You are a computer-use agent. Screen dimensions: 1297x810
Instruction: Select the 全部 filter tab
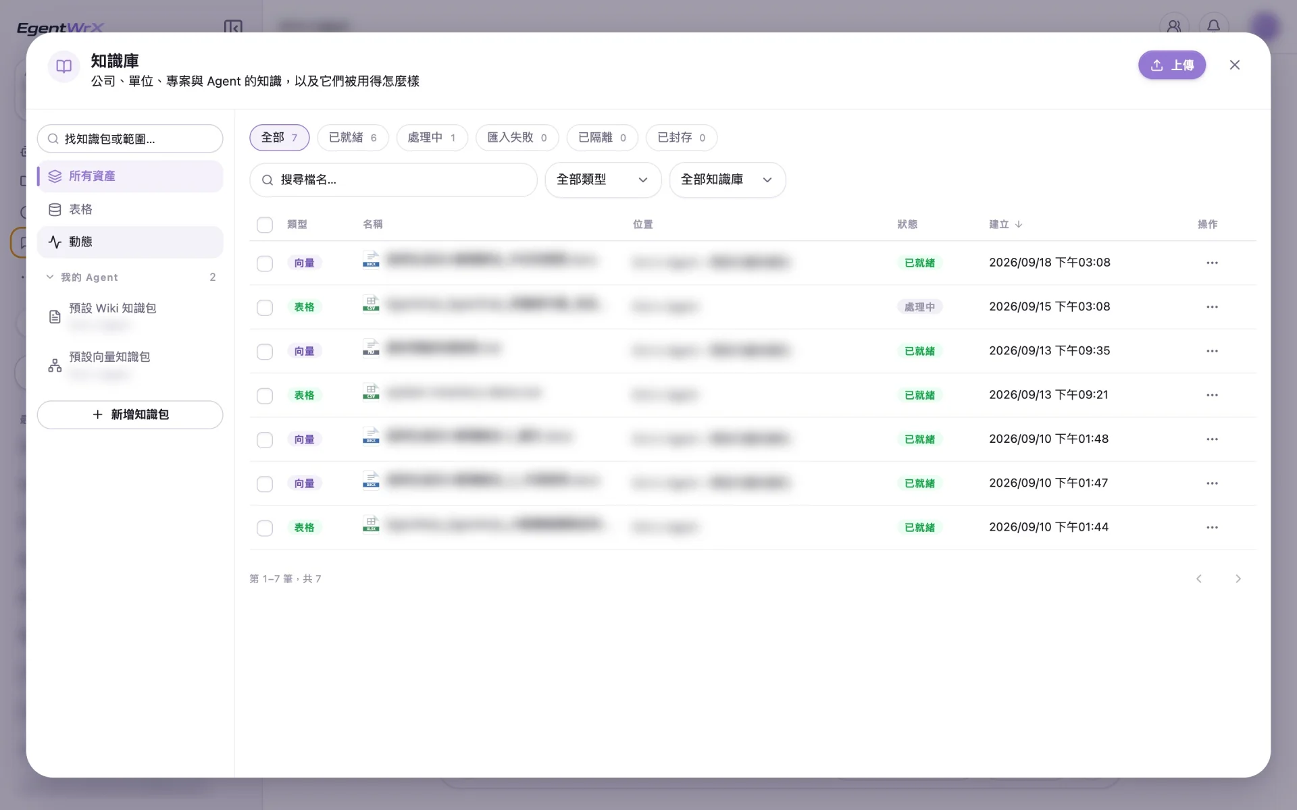click(279, 138)
